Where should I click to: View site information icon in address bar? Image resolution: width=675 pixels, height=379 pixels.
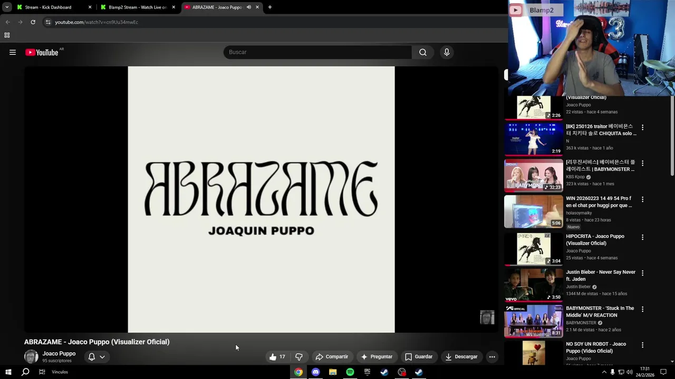tap(48, 22)
